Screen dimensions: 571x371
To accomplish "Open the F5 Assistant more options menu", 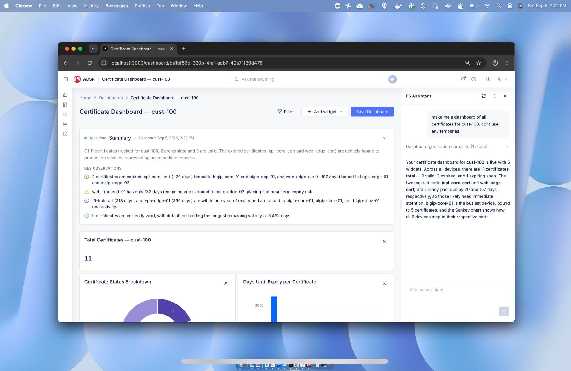I will coord(494,96).
